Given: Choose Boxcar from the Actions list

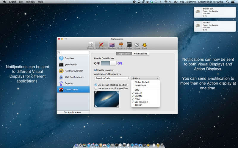Looking at the screenshot, I should click(138, 105).
